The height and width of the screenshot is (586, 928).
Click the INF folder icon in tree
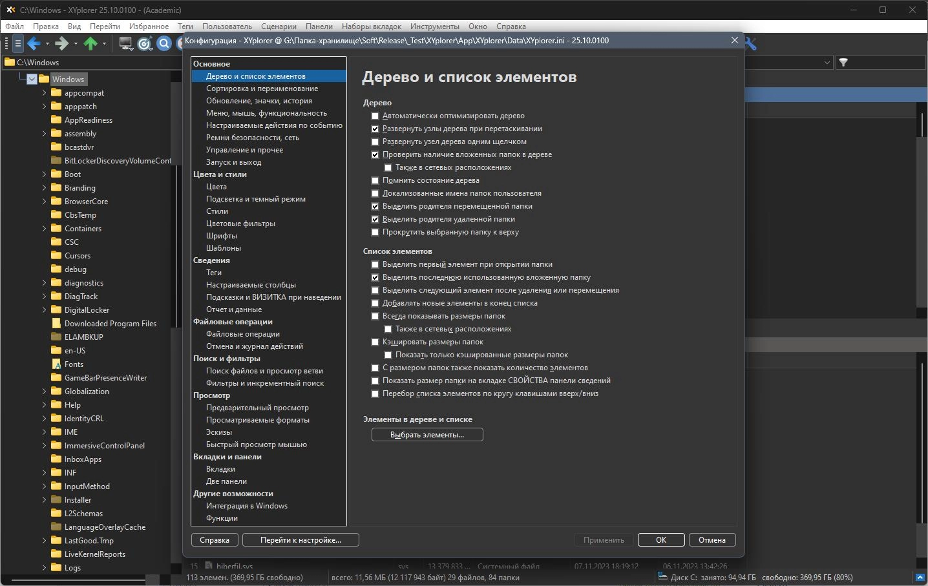point(56,472)
